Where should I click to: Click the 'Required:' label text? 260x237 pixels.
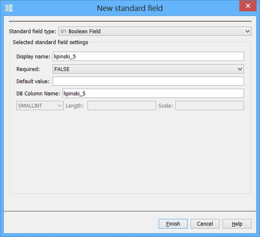tap(28, 69)
